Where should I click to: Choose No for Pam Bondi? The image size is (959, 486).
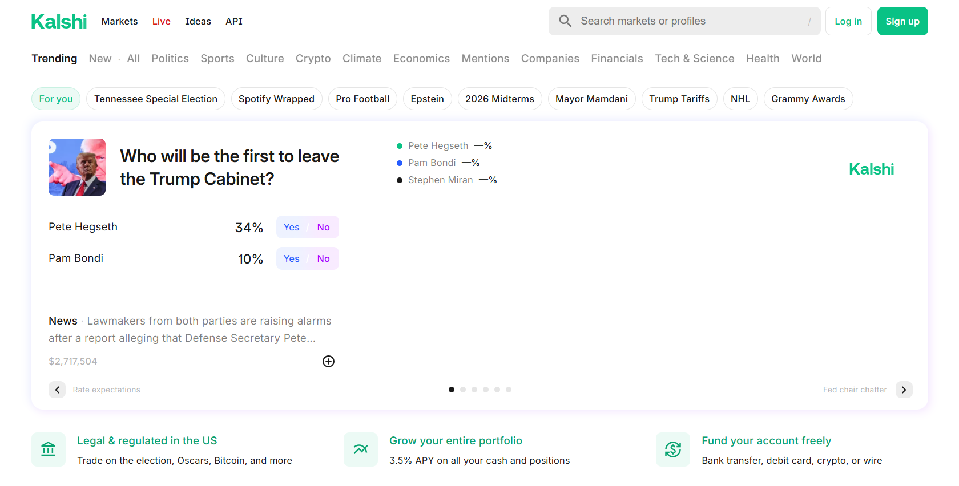pos(323,258)
